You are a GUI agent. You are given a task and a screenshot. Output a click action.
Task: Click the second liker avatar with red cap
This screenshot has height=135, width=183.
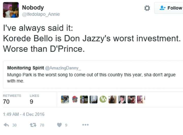pyautogui.click(x=74, y=100)
